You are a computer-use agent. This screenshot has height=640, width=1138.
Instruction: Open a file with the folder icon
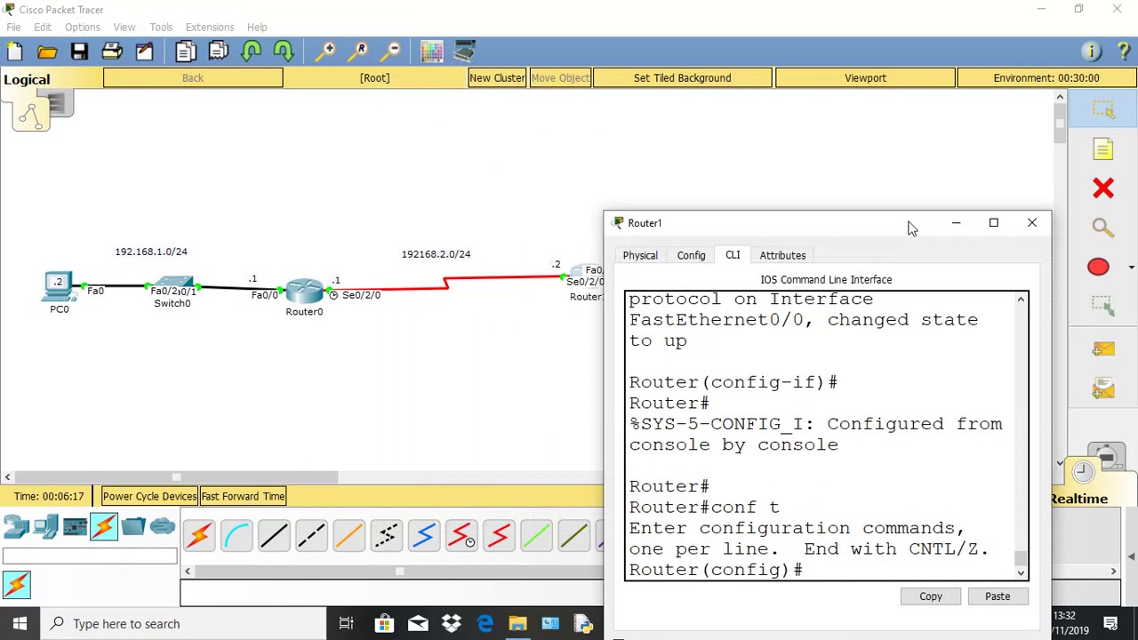47,52
